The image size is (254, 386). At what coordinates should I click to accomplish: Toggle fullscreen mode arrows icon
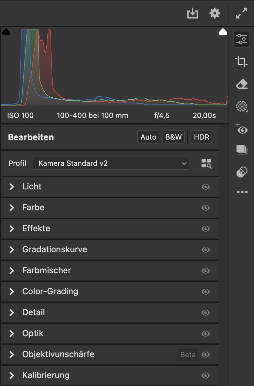click(242, 13)
